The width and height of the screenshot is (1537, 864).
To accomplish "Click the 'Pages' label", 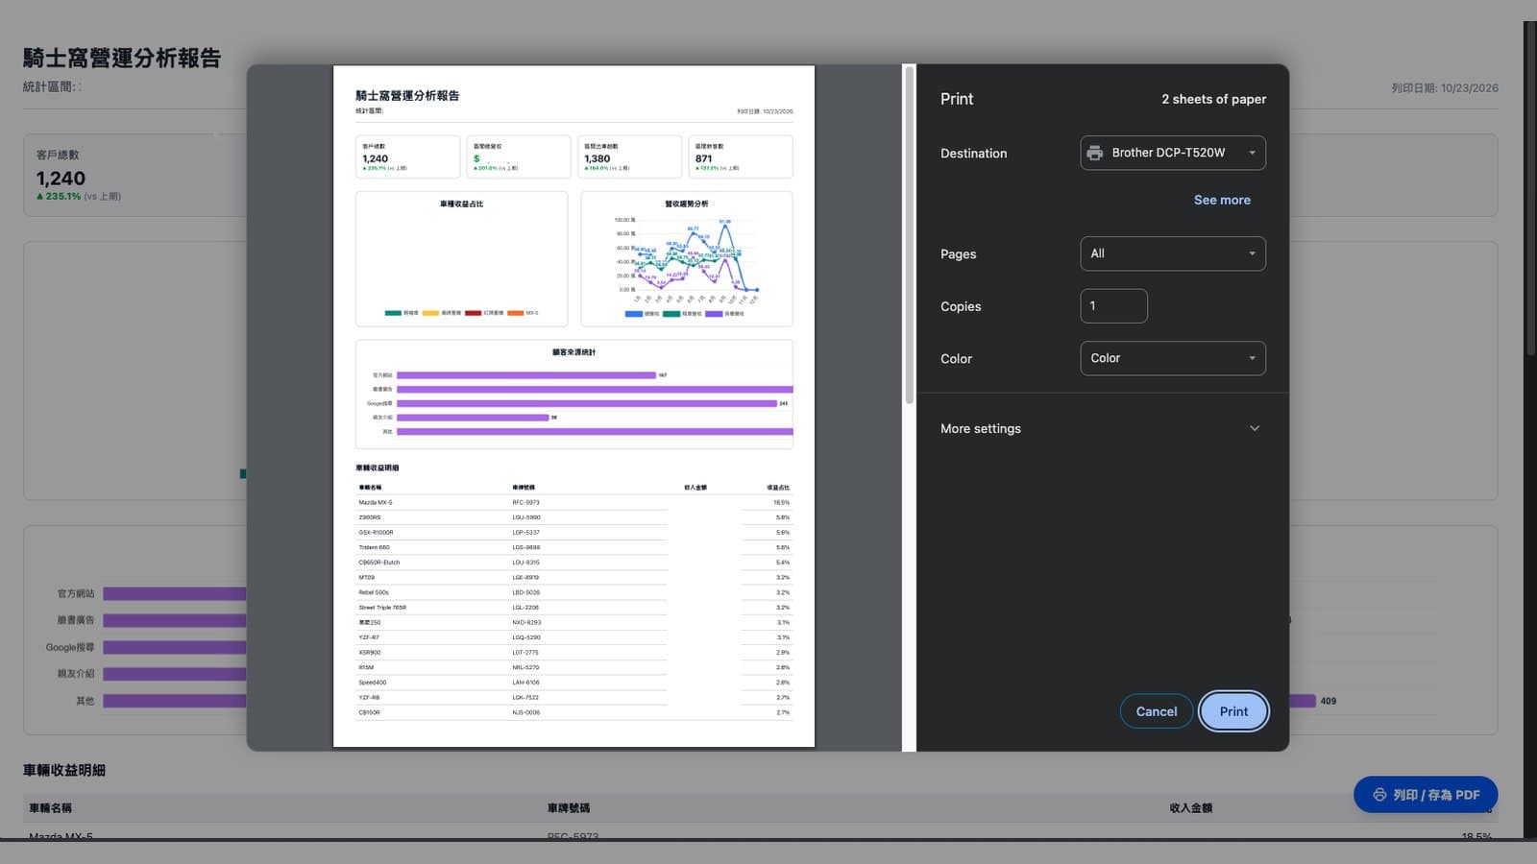I will tap(958, 254).
